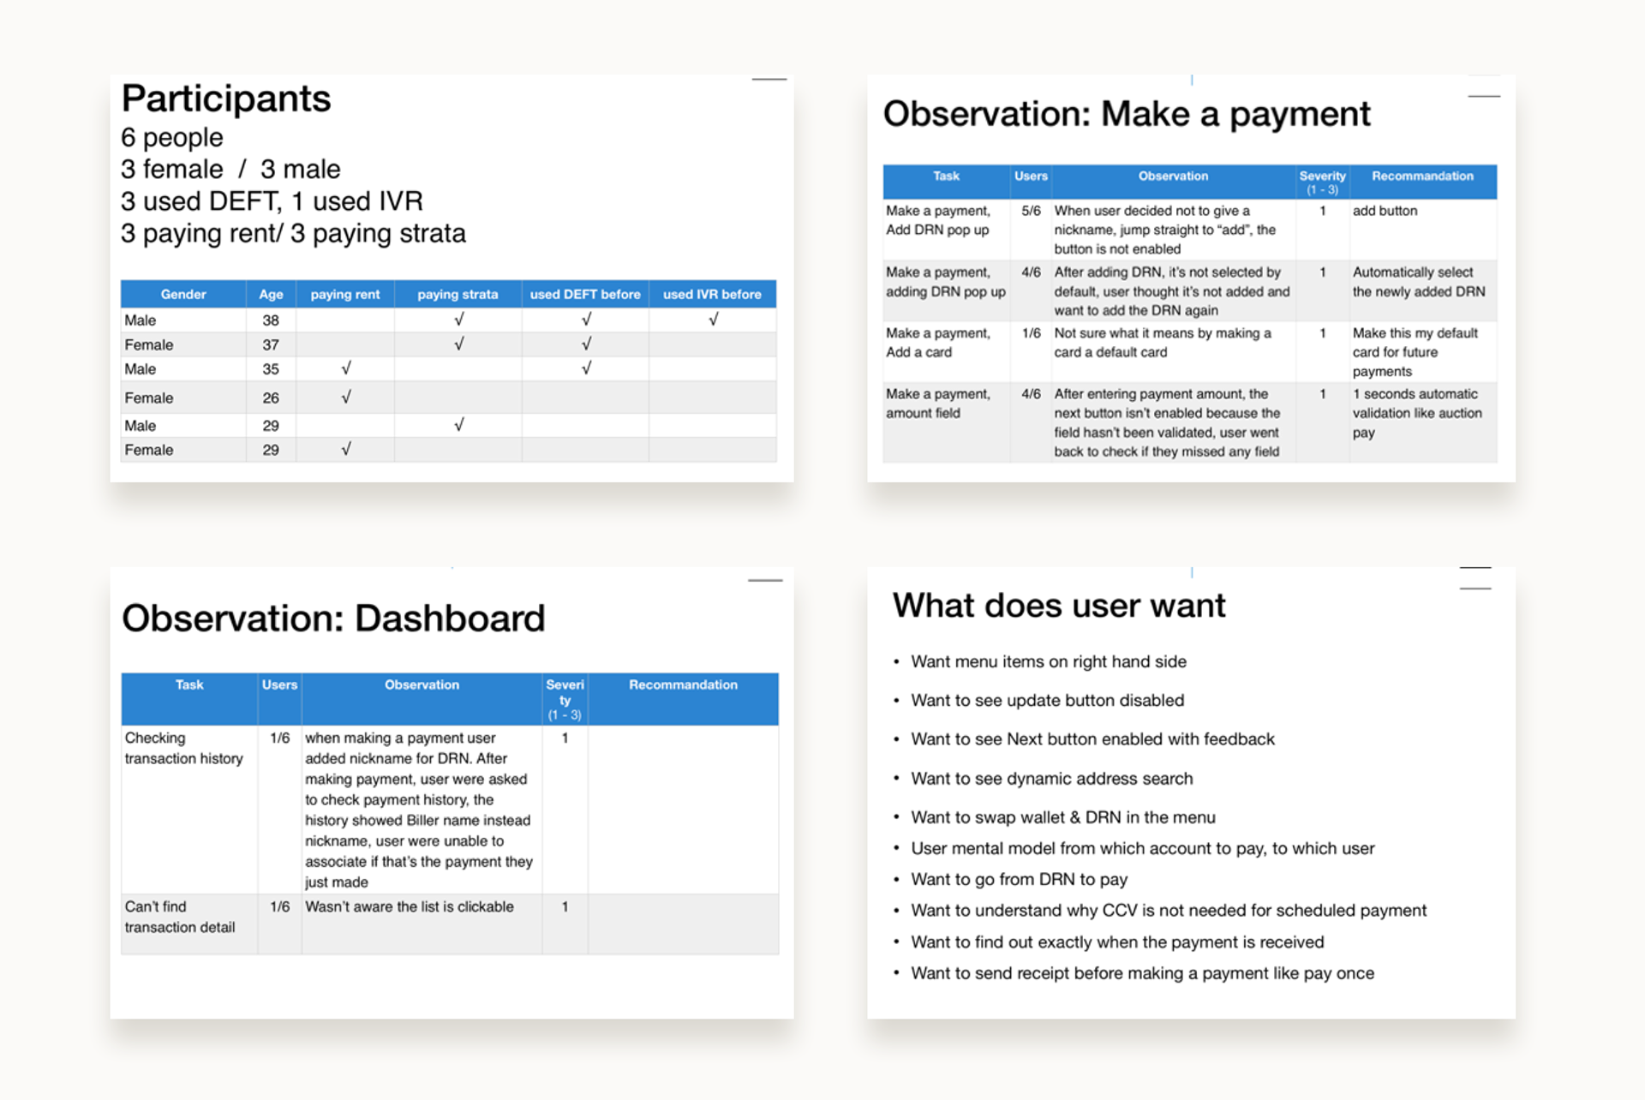Click 'Automatically select the newly added DRN' cell

[1423, 290]
